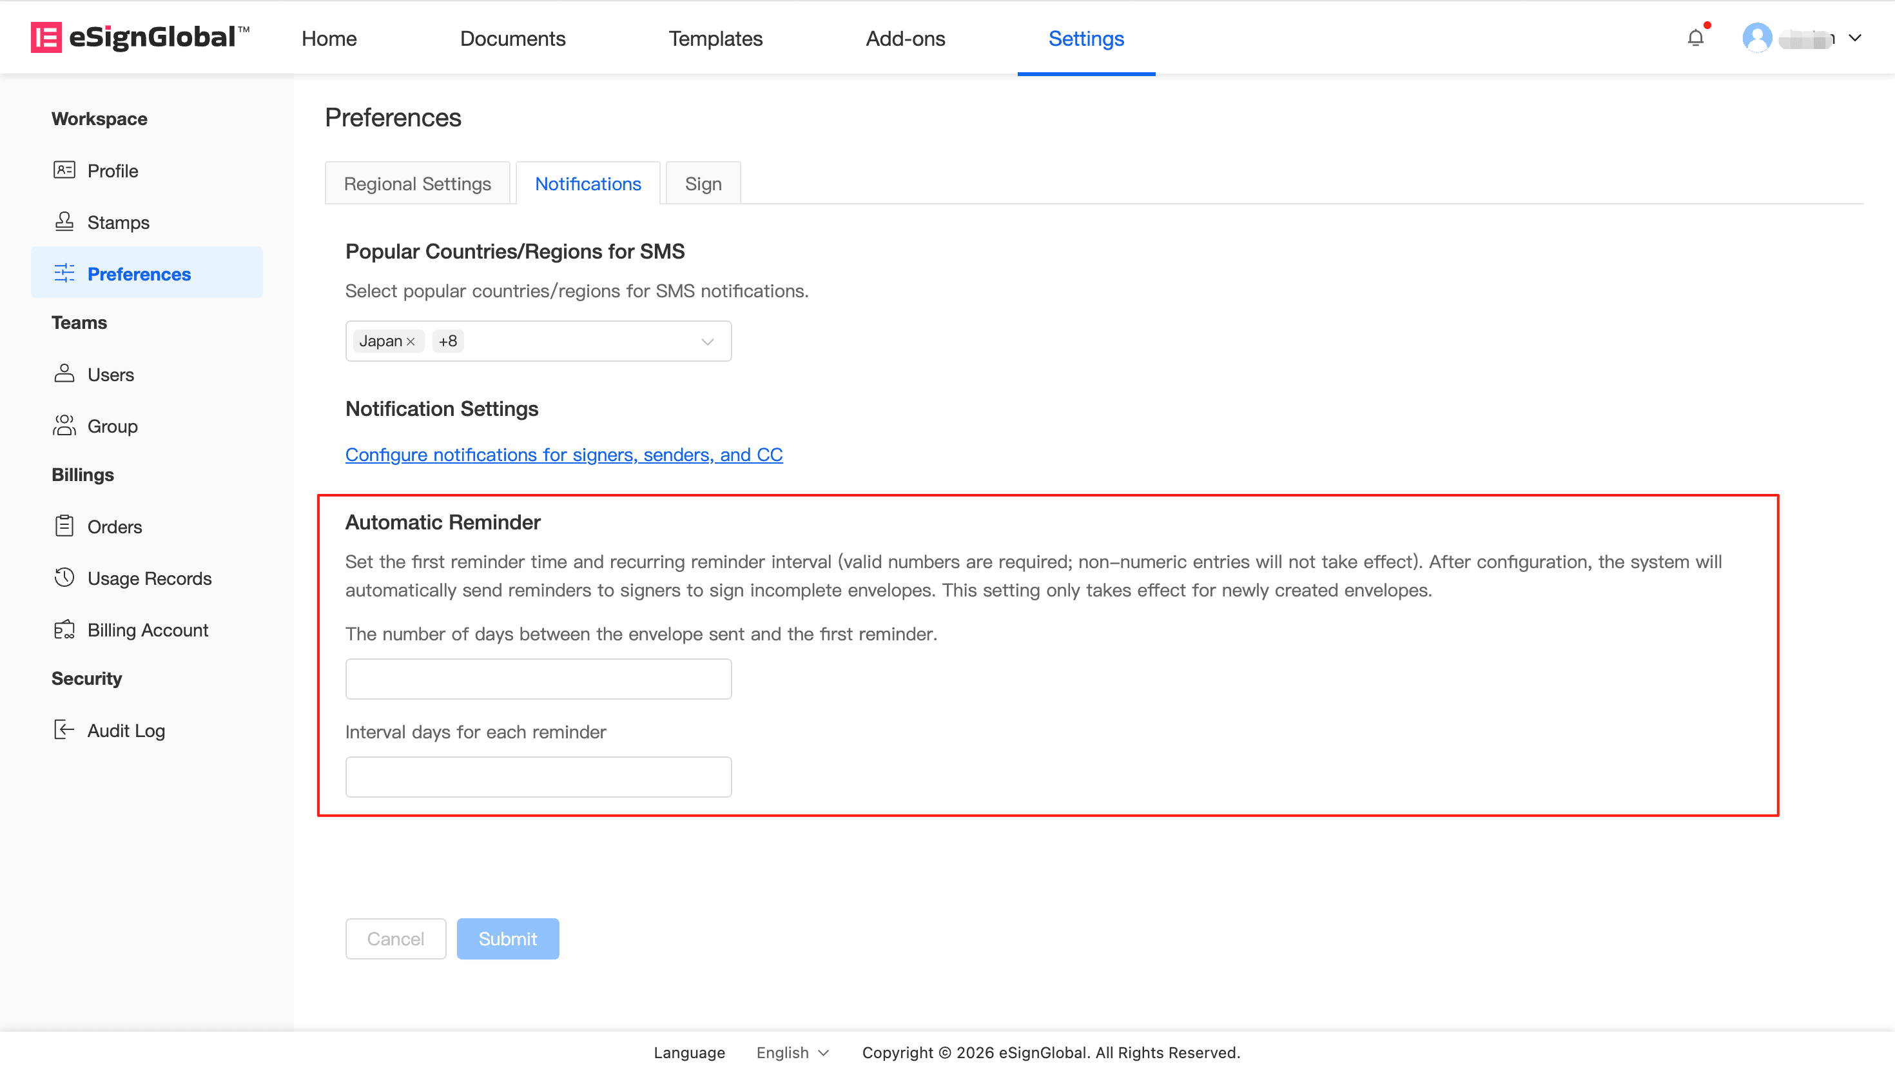The image size is (1895, 1073).
Task: Open the Templates menu
Action: [x=715, y=38]
